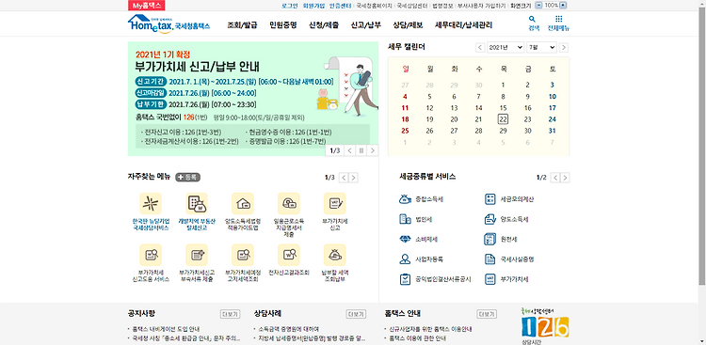Viewport: 706px width, 345px height.
Task: Click the 회원가입 link
Action: point(313,6)
